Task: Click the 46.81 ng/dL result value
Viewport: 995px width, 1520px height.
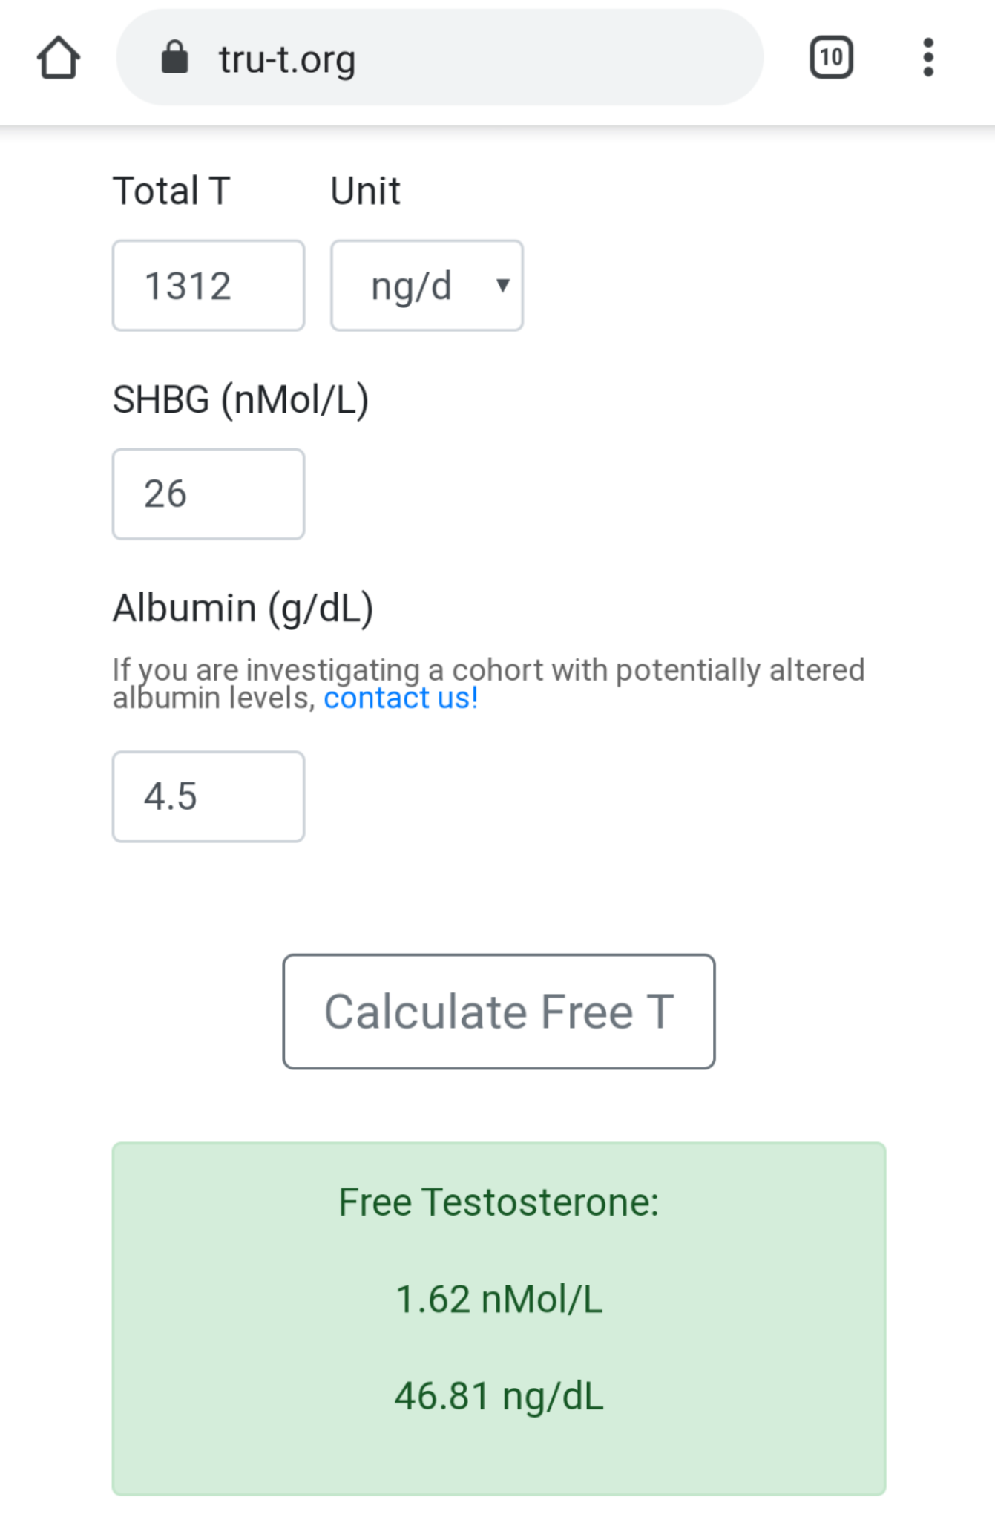Action: [499, 1396]
